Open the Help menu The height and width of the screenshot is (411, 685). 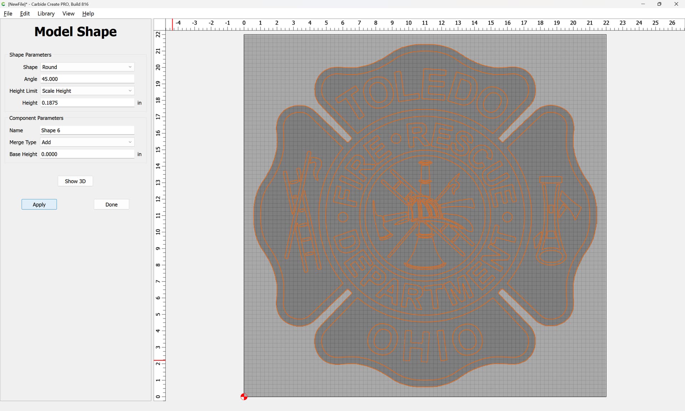point(88,14)
